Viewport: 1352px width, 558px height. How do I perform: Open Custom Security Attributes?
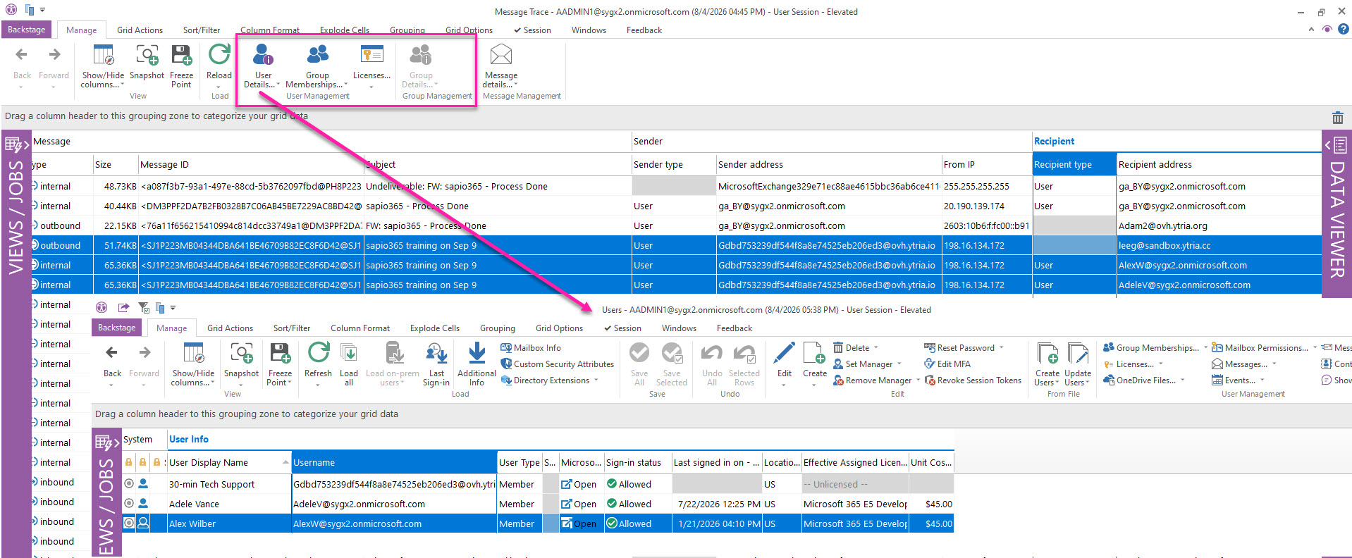[x=557, y=364]
